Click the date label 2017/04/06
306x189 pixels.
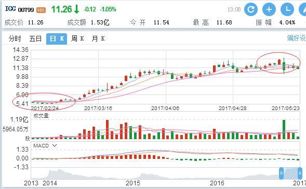(x=165, y=108)
